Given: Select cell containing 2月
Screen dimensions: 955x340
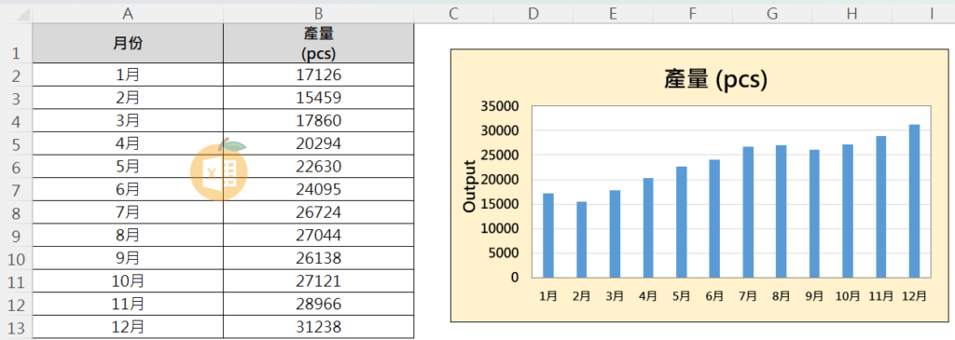Looking at the screenshot, I should [x=128, y=97].
